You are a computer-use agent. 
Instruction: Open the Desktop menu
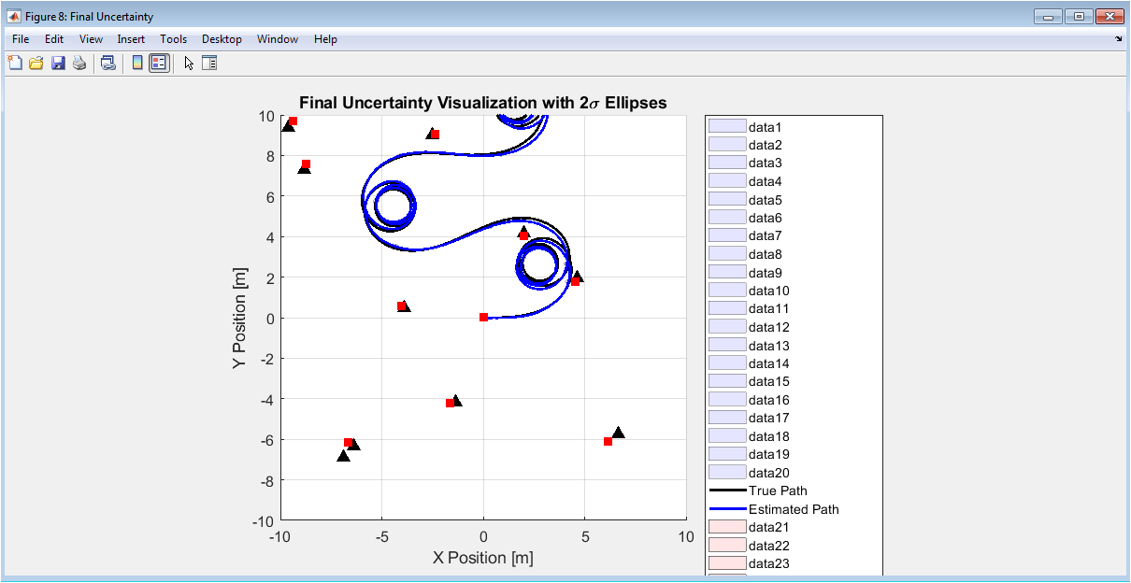tap(222, 39)
